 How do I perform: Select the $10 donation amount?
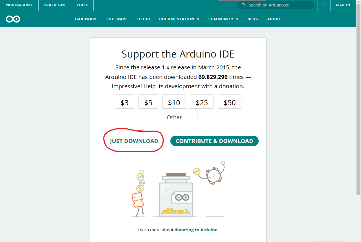coord(174,102)
